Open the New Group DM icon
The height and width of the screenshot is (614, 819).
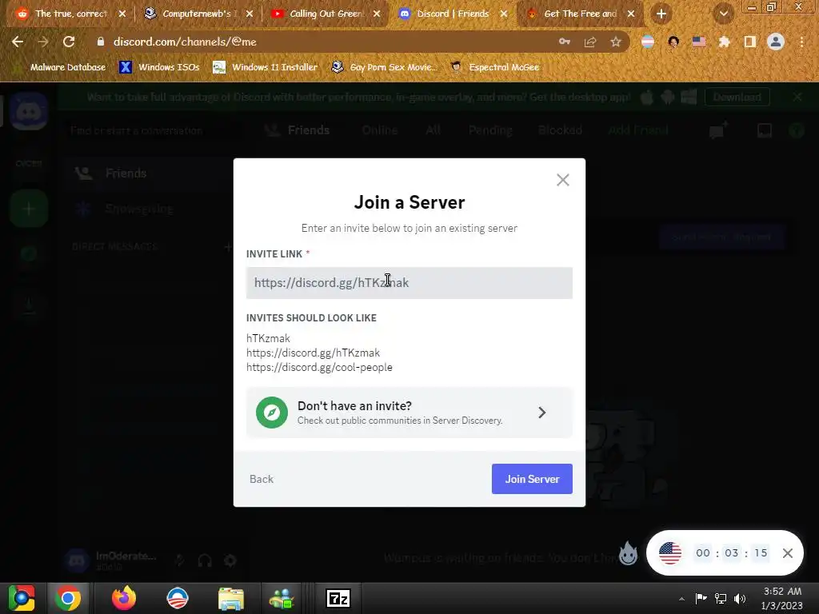(718, 130)
